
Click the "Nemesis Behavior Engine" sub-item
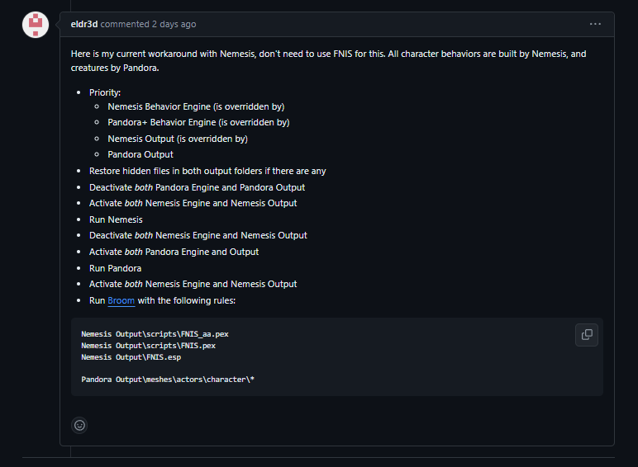click(196, 106)
